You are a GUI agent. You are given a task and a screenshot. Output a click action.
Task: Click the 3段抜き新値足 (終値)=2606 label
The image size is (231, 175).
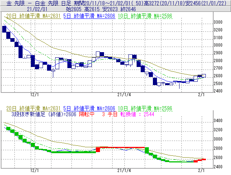click(44, 114)
